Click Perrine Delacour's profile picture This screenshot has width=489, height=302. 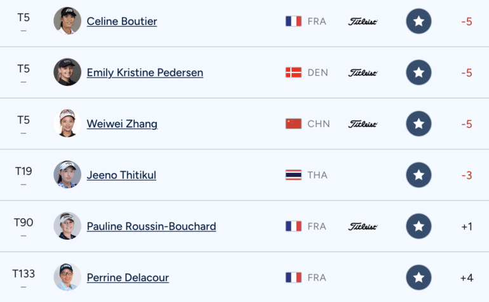(67, 277)
